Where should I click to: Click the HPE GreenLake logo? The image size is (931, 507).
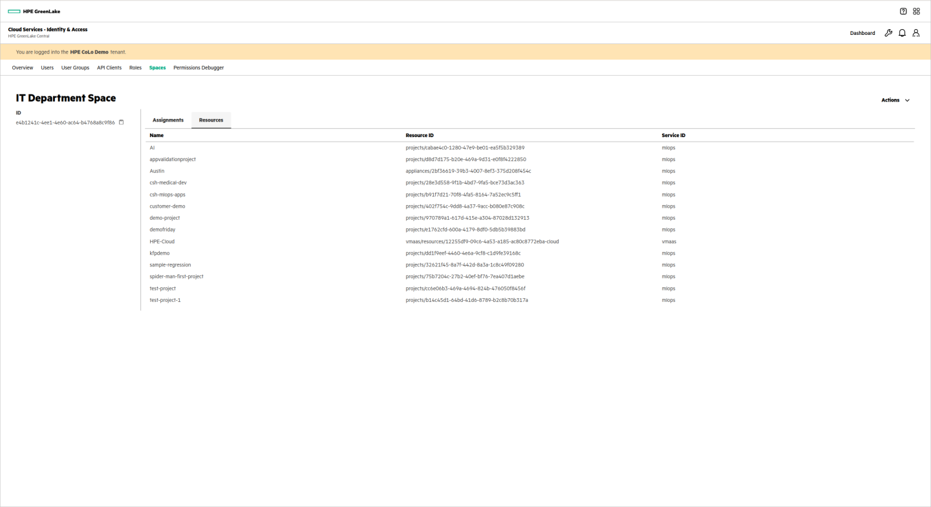34,12
